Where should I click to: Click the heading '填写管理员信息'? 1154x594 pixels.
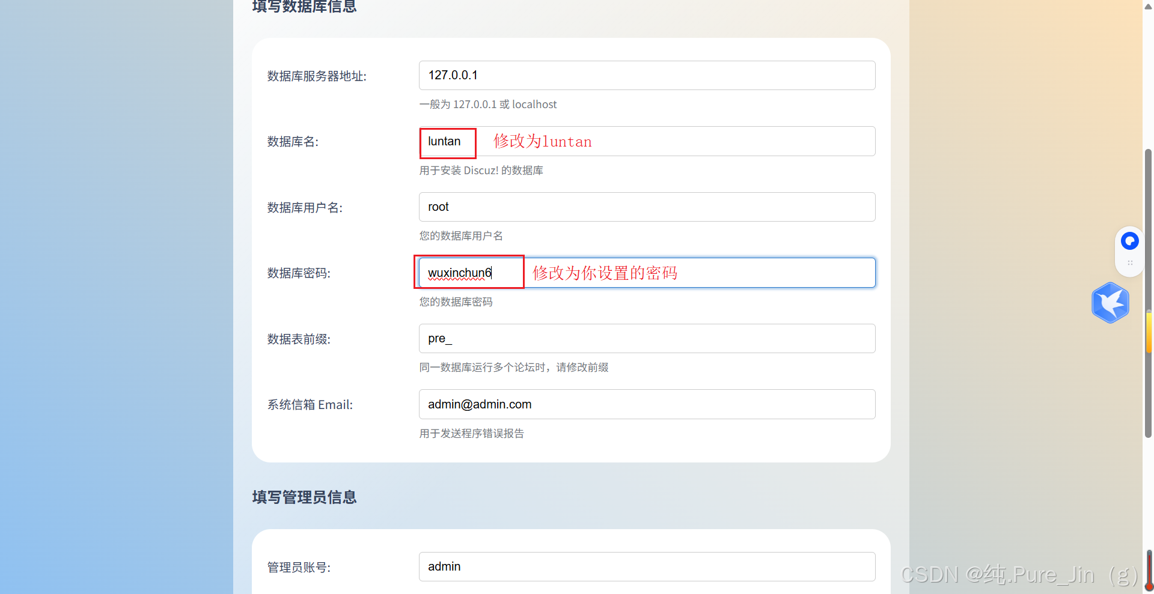click(x=304, y=497)
